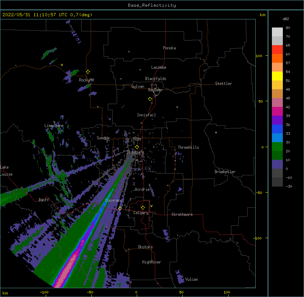Click the RockyMH label

(86, 80)
